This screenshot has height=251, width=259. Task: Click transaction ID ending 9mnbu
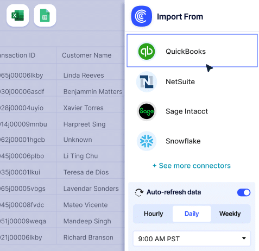(23, 124)
